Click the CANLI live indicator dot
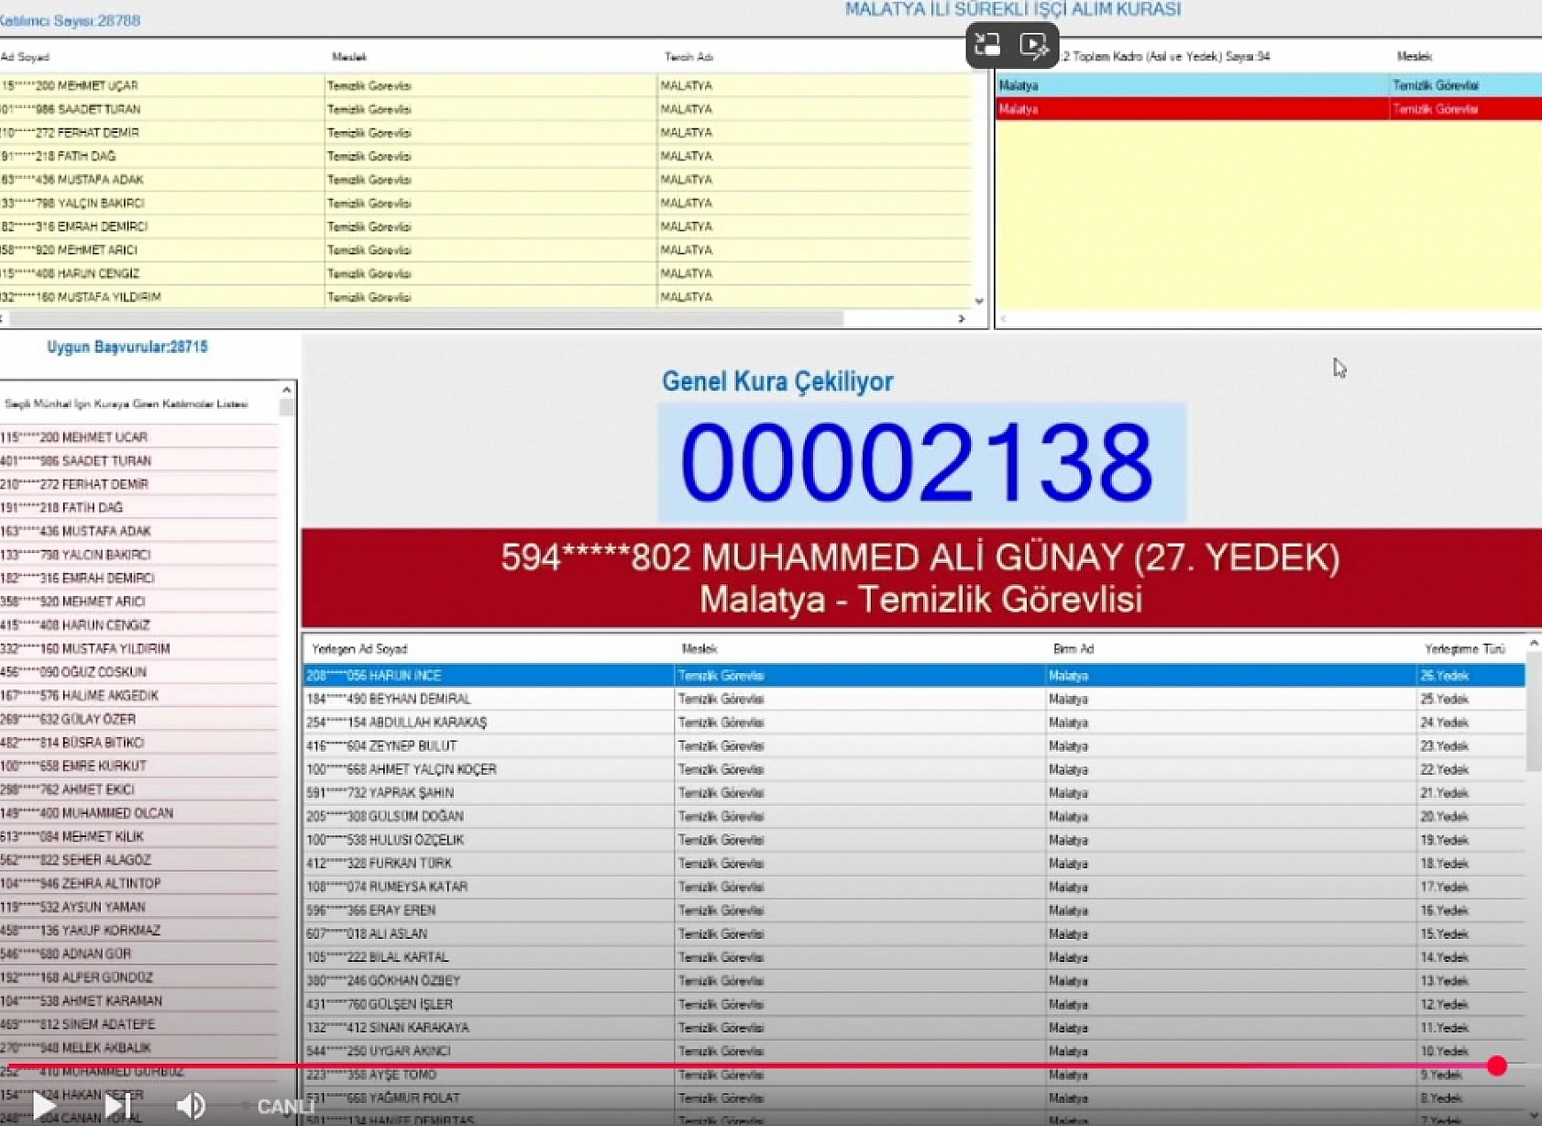Image resolution: width=1542 pixels, height=1126 pixels. click(x=246, y=1107)
